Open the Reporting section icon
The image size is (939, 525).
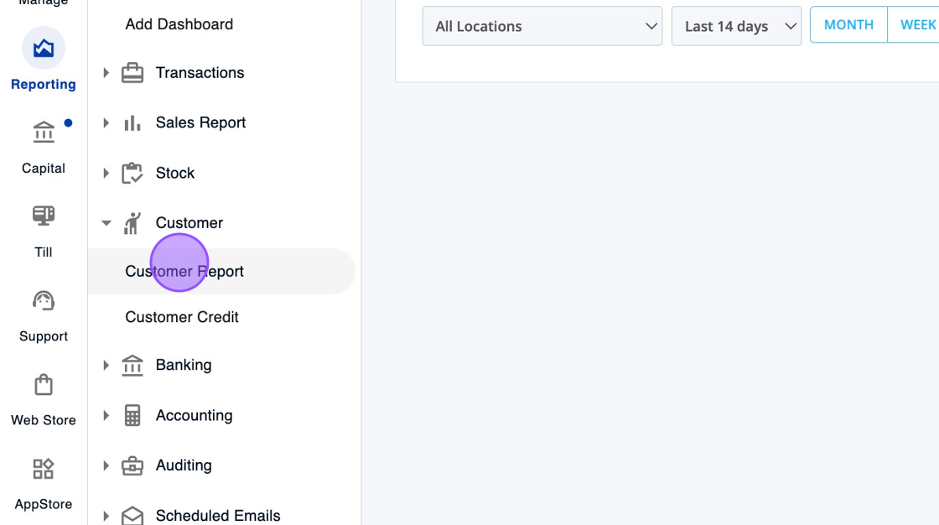[x=44, y=49]
